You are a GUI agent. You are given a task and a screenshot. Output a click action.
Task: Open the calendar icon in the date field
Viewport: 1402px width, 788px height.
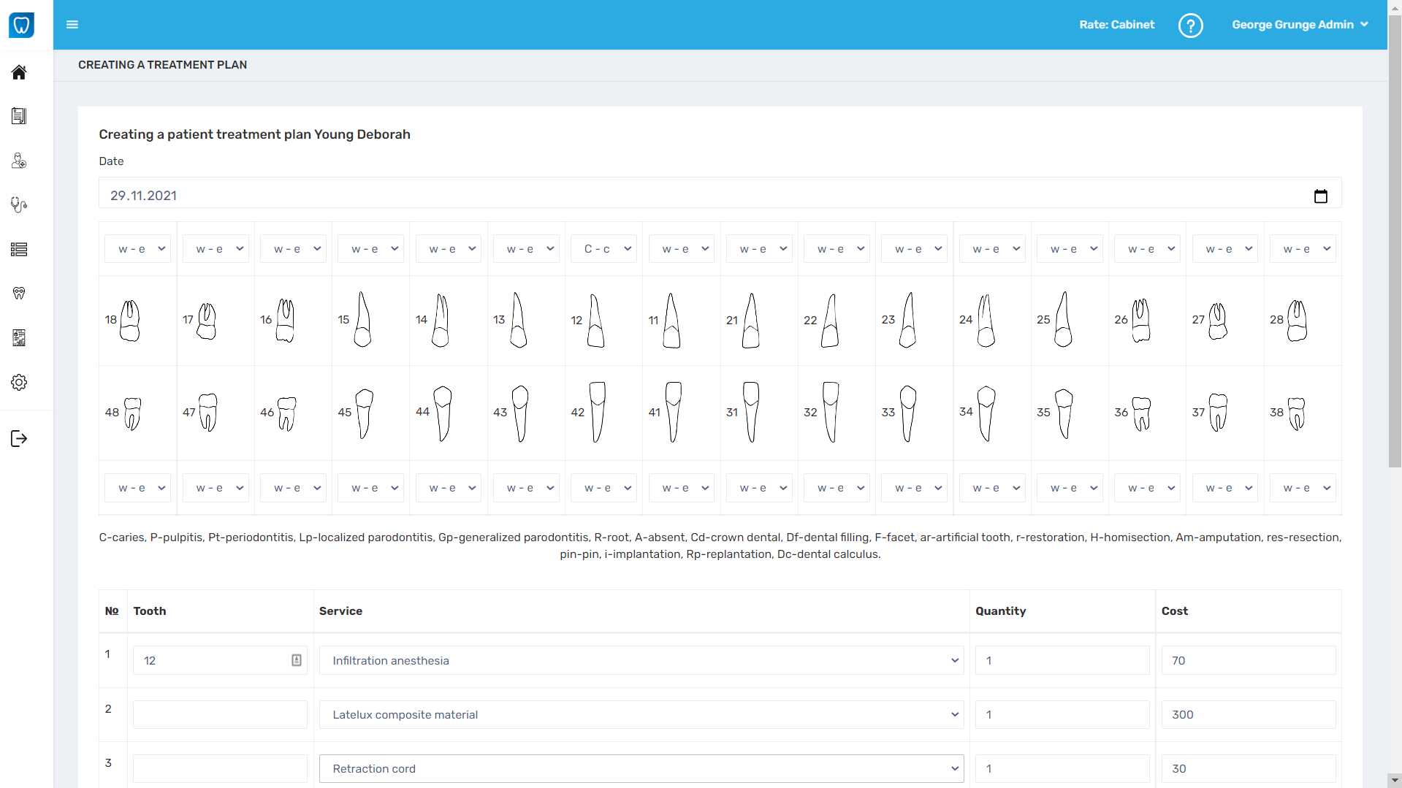click(x=1321, y=195)
